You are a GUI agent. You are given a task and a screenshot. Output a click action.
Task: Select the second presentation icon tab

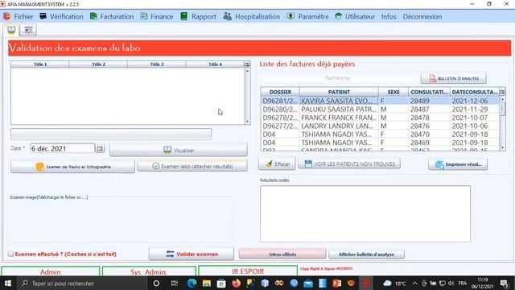click(x=28, y=31)
